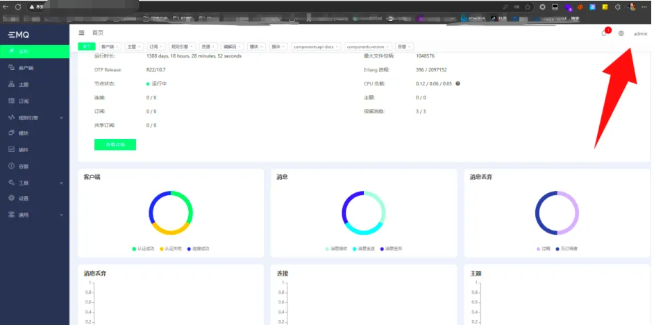Click the 规则引擎 sidebar icon

pos(12,117)
